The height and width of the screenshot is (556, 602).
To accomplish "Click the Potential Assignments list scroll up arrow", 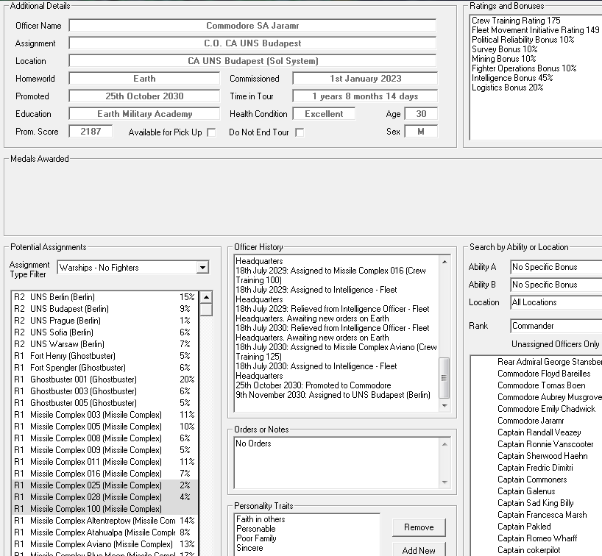I will tap(206, 297).
